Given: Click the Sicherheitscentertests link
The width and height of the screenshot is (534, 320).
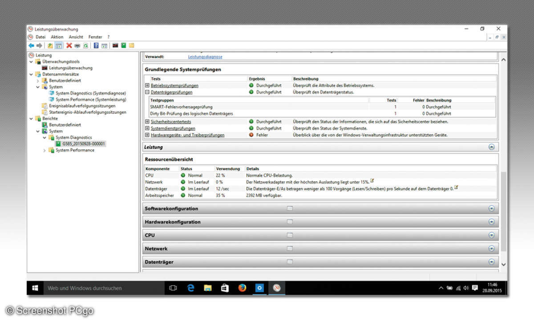Looking at the screenshot, I should (x=171, y=121).
